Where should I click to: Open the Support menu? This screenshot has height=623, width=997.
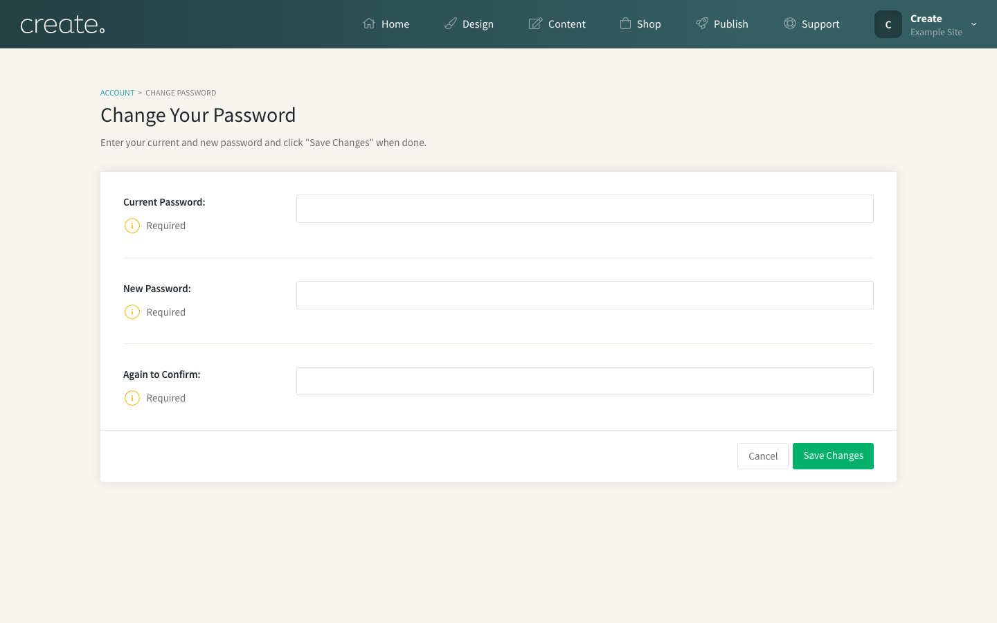(811, 24)
